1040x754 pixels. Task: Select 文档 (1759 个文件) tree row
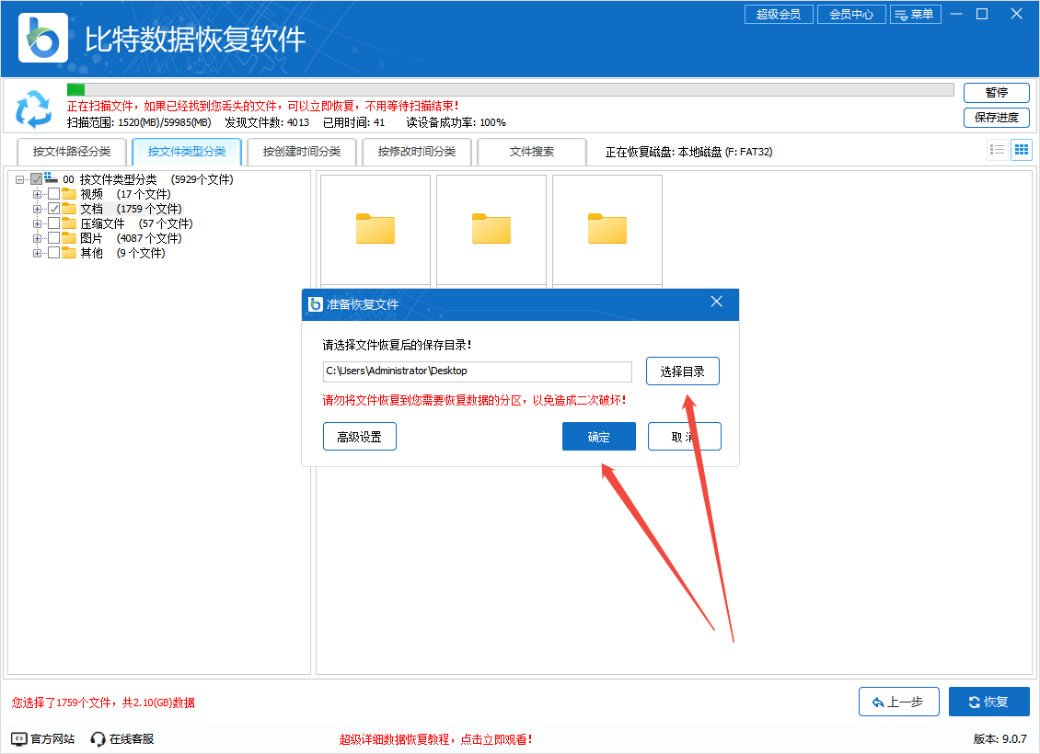132,209
